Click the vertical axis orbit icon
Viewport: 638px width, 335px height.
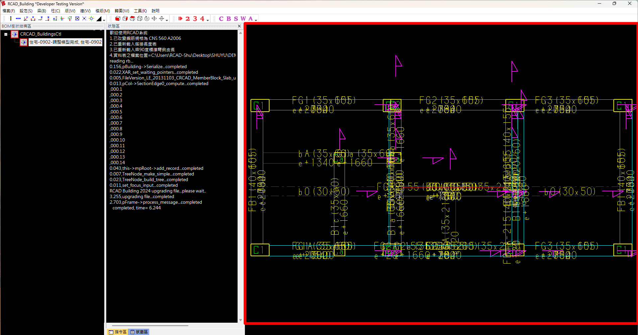(x=161, y=19)
